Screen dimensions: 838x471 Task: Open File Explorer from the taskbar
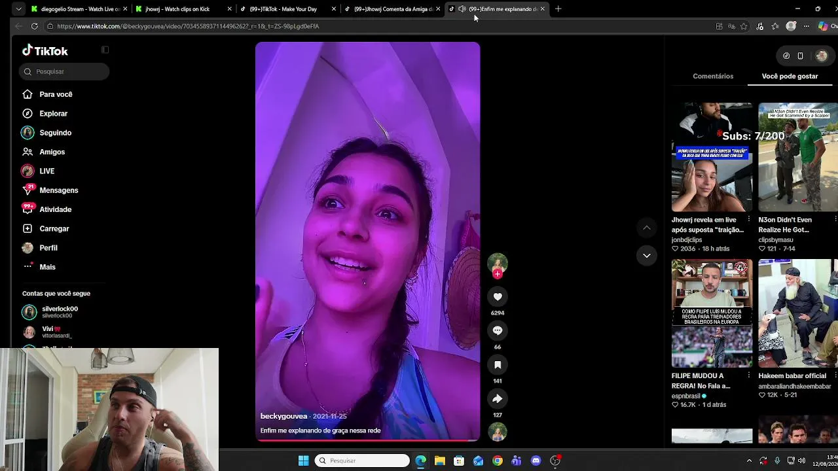point(440,461)
